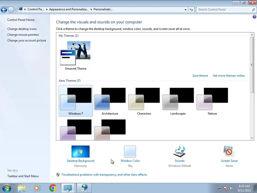Click 'Windows Default' under Sounds
The height and width of the screenshot is (193, 257).
tap(180, 166)
